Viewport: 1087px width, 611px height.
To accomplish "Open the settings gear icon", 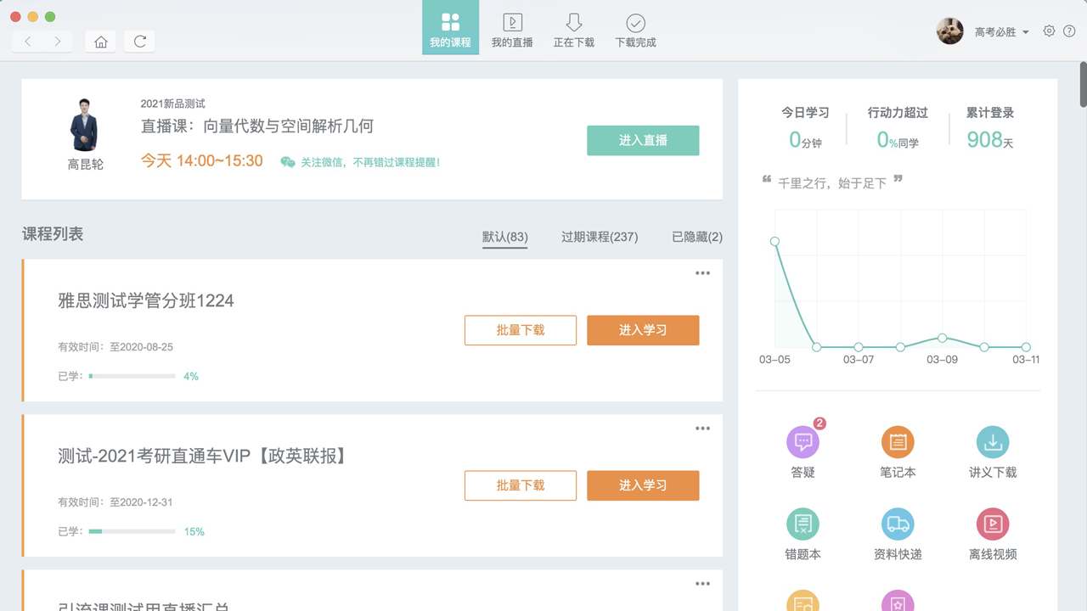I will pos(1048,31).
